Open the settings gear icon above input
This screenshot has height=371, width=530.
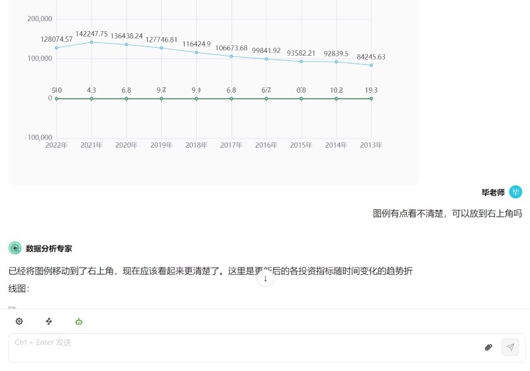click(x=19, y=321)
